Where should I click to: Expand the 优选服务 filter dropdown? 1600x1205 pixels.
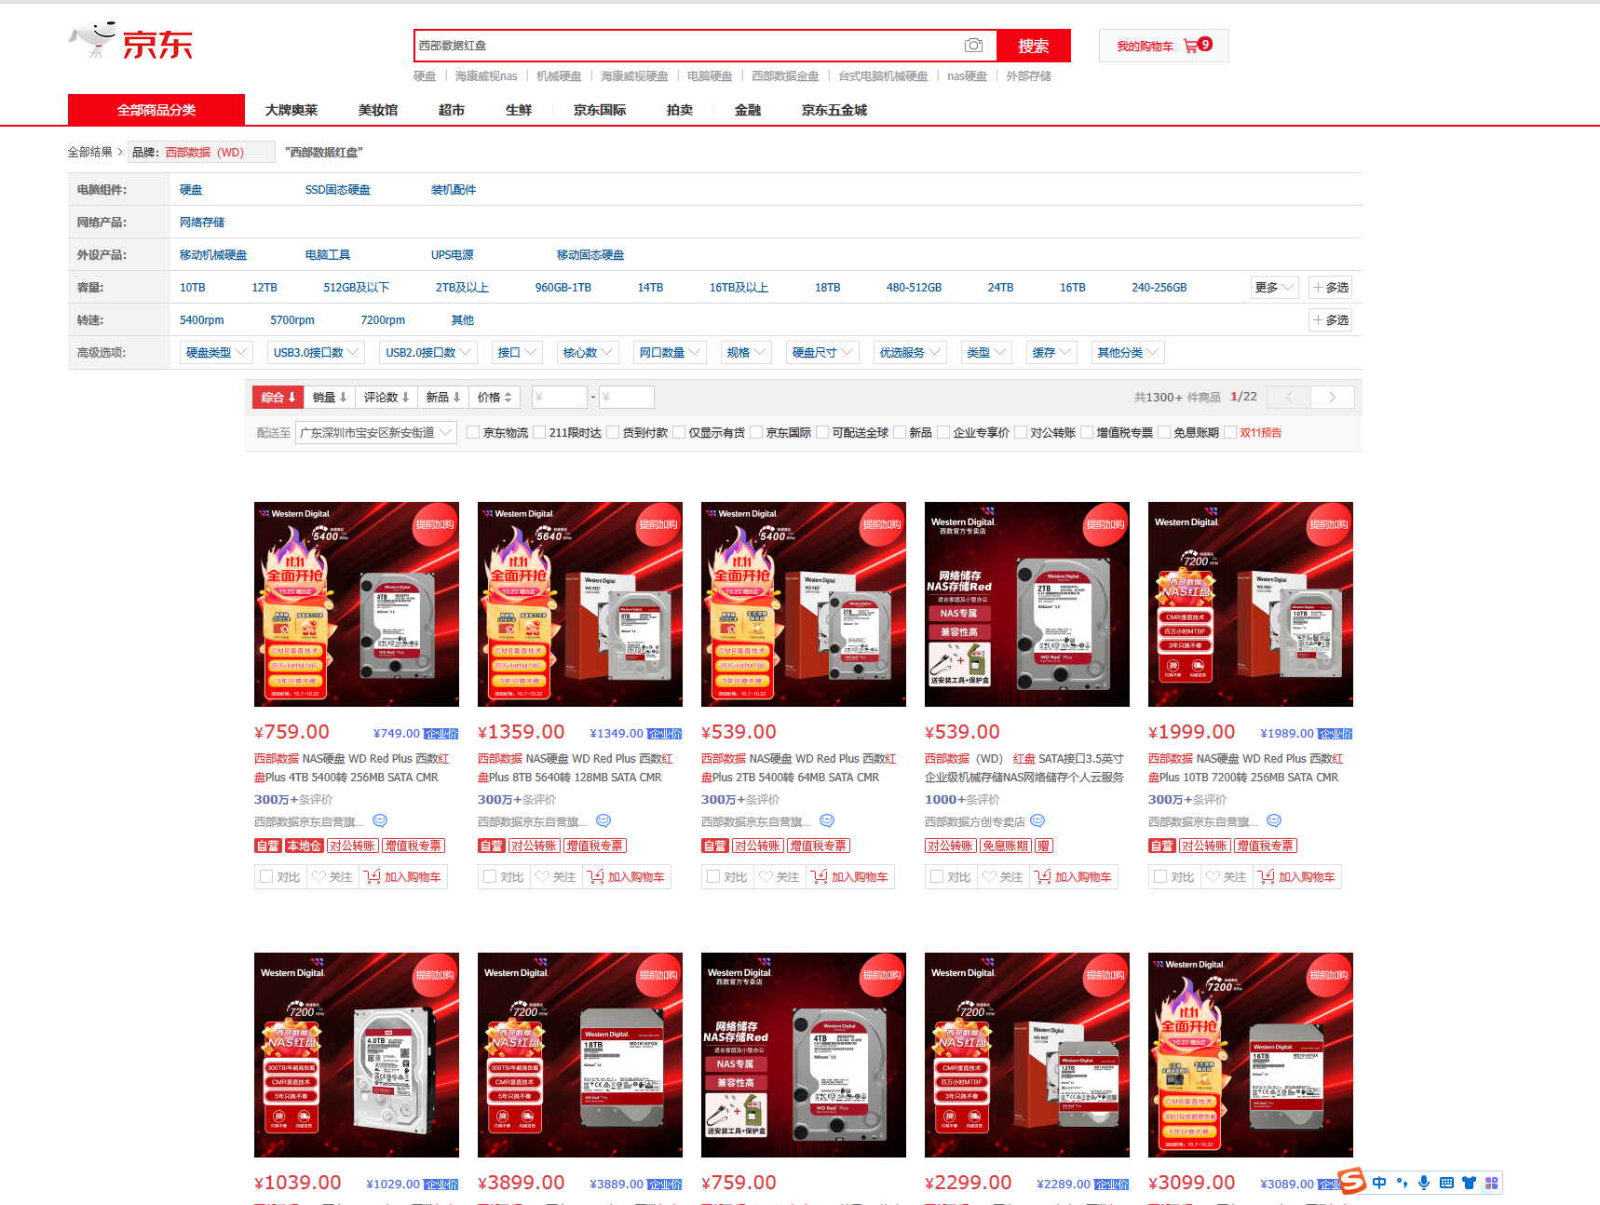click(910, 352)
